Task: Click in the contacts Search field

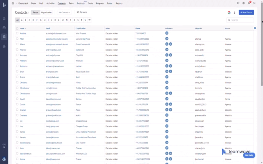Action: click(240, 20)
